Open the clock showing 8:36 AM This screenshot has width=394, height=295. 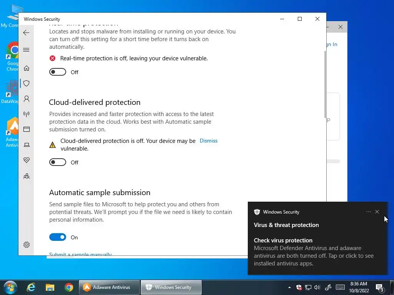pos(359,287)
